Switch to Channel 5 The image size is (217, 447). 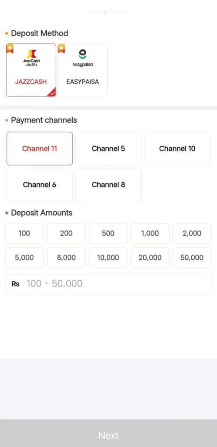click(x=108, y=148)
